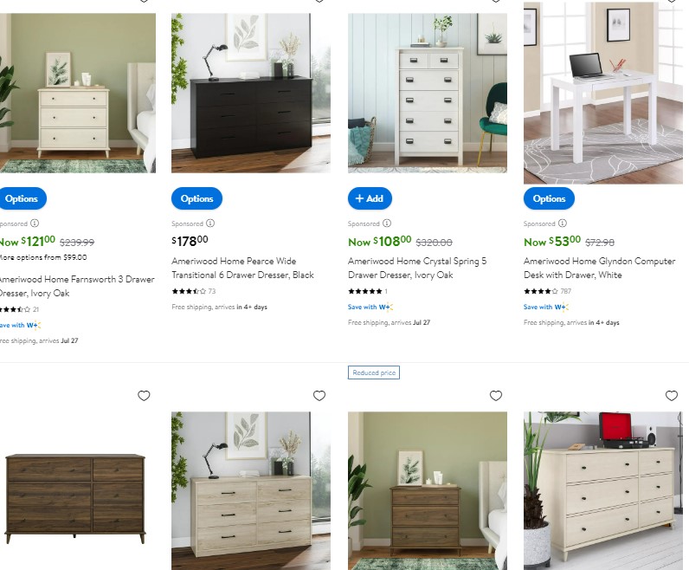This screenshot has width=689, height=570.
Task: Open sponsored info icon for Farnsworth dresser
Action: point(35,223)
